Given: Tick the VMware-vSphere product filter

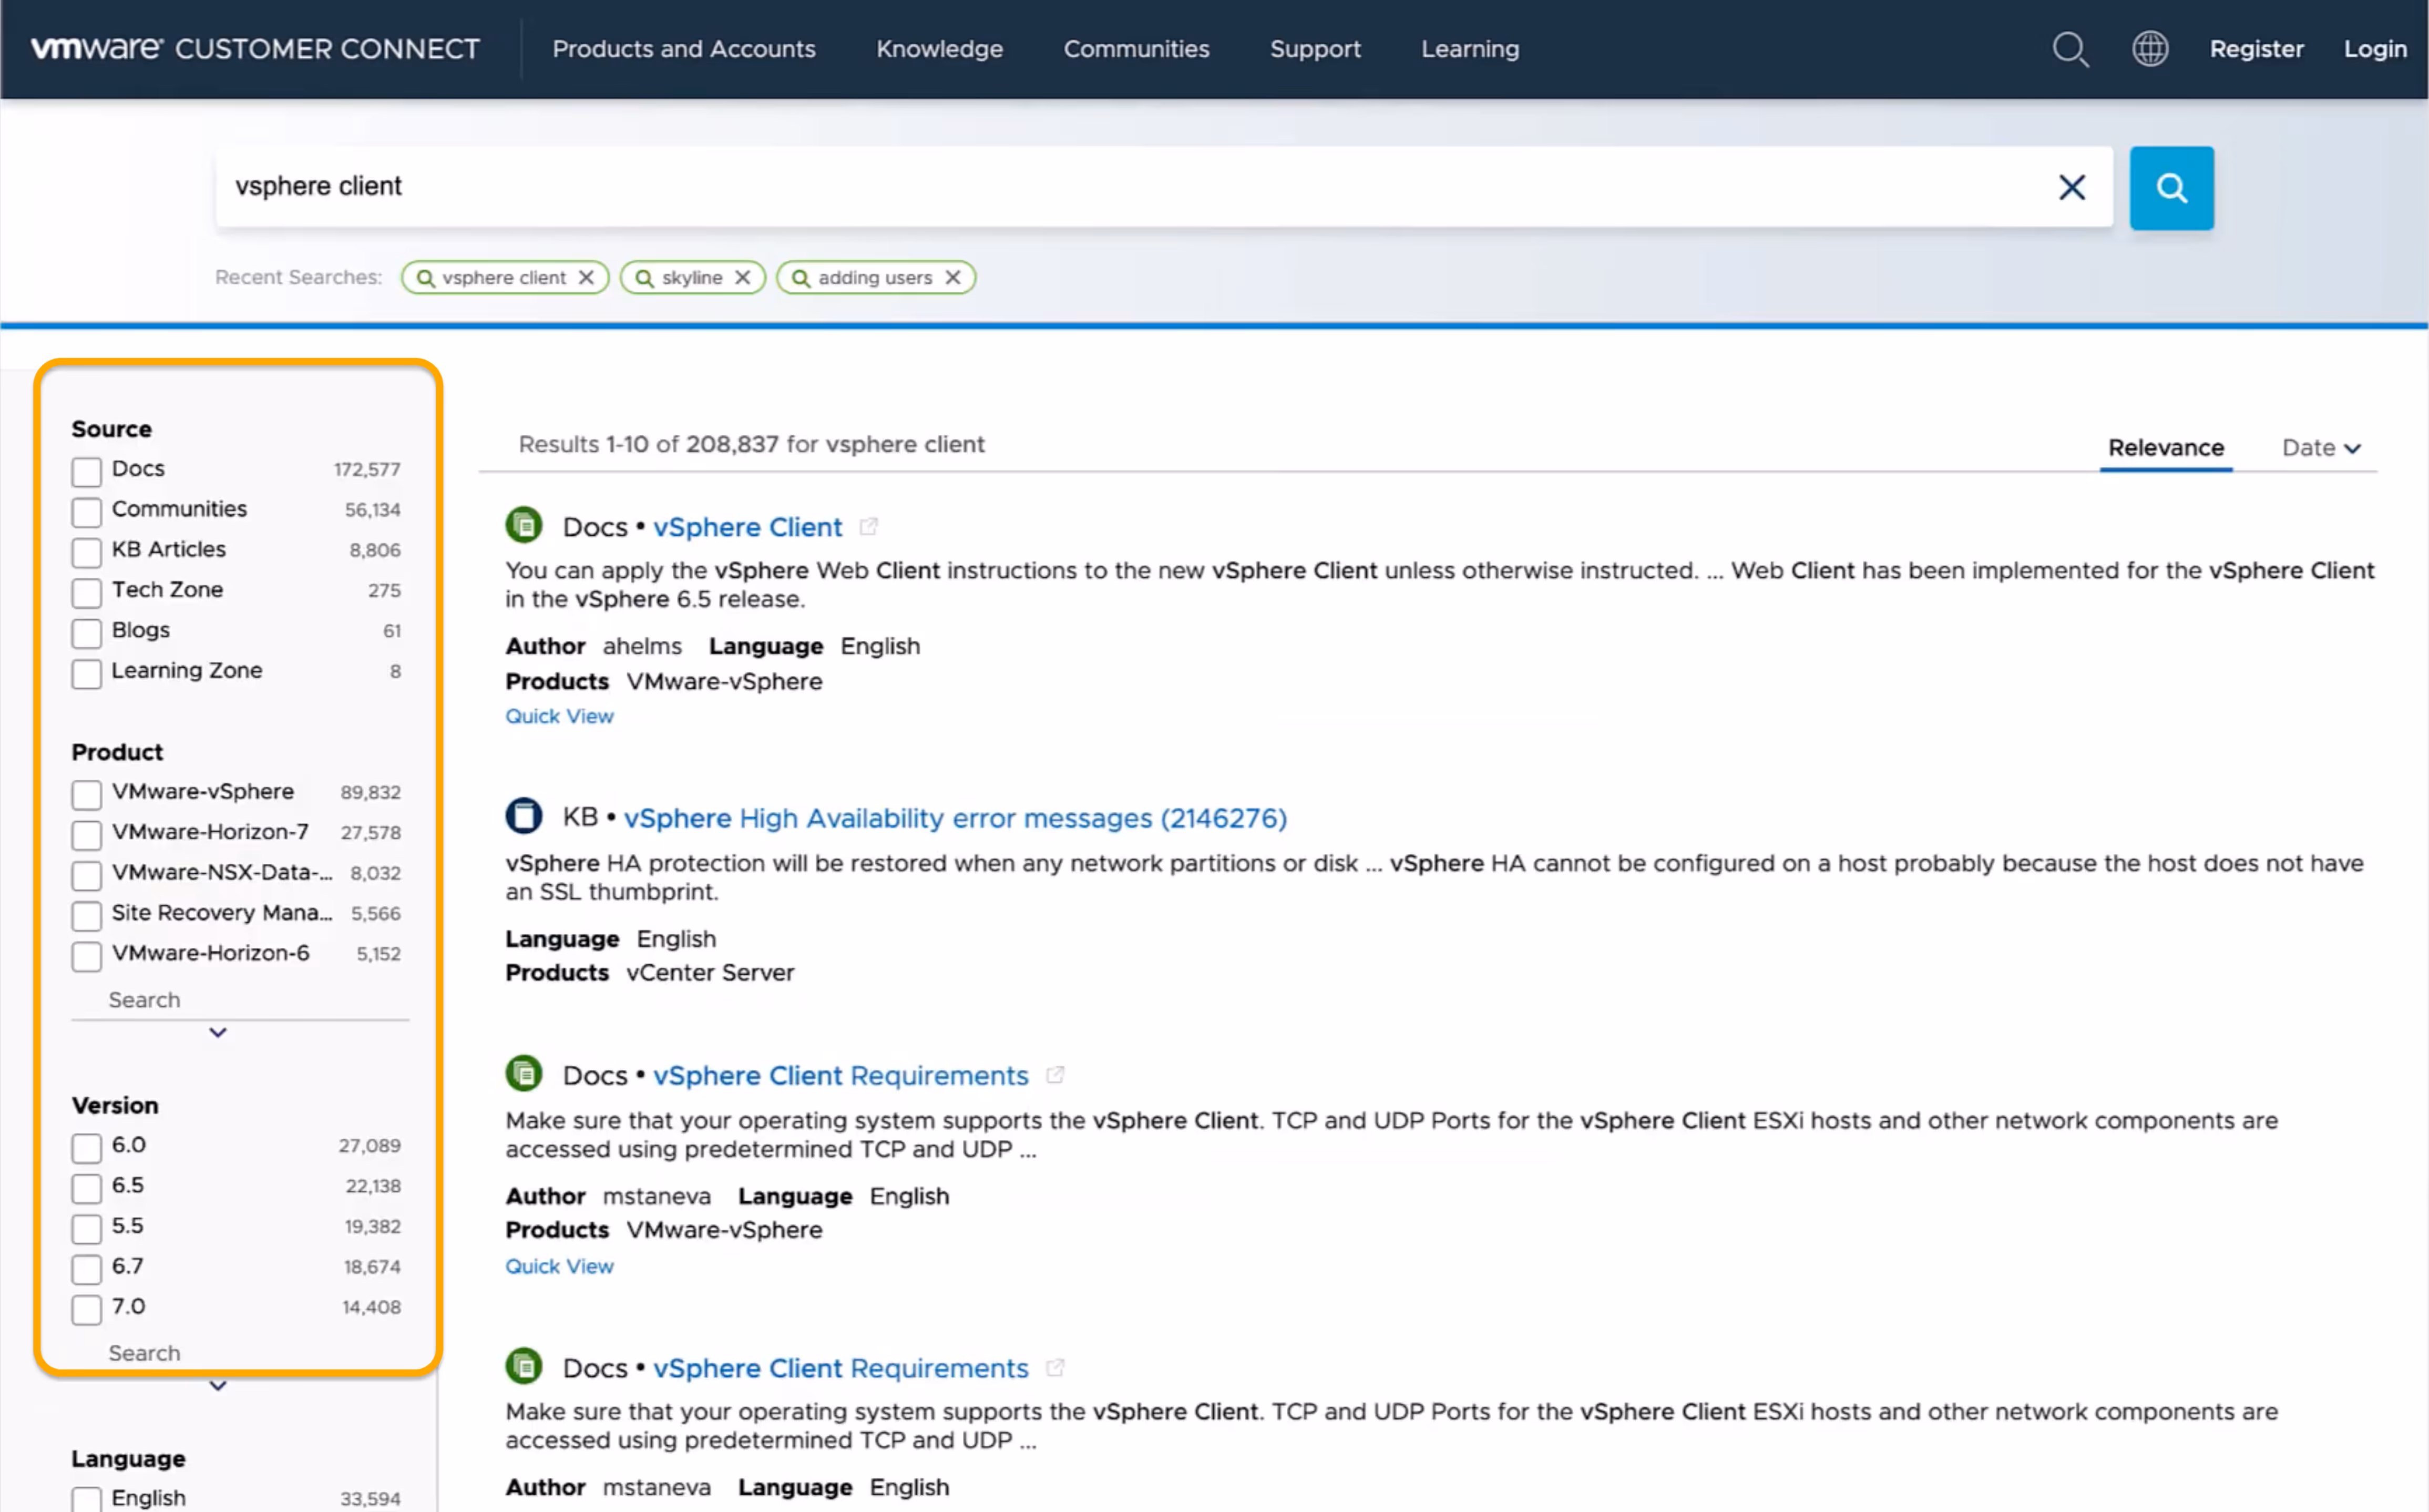Looking at the screenshot, I should coord(87,794).
